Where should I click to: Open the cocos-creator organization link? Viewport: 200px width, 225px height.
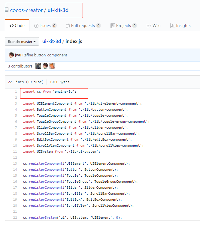[x=26, y=10]
